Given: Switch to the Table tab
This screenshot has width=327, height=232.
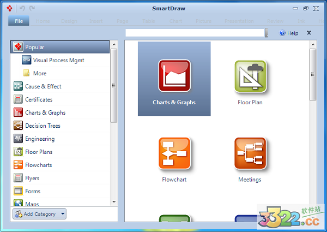Looking at the screenshot, I should tap(149, 21).
